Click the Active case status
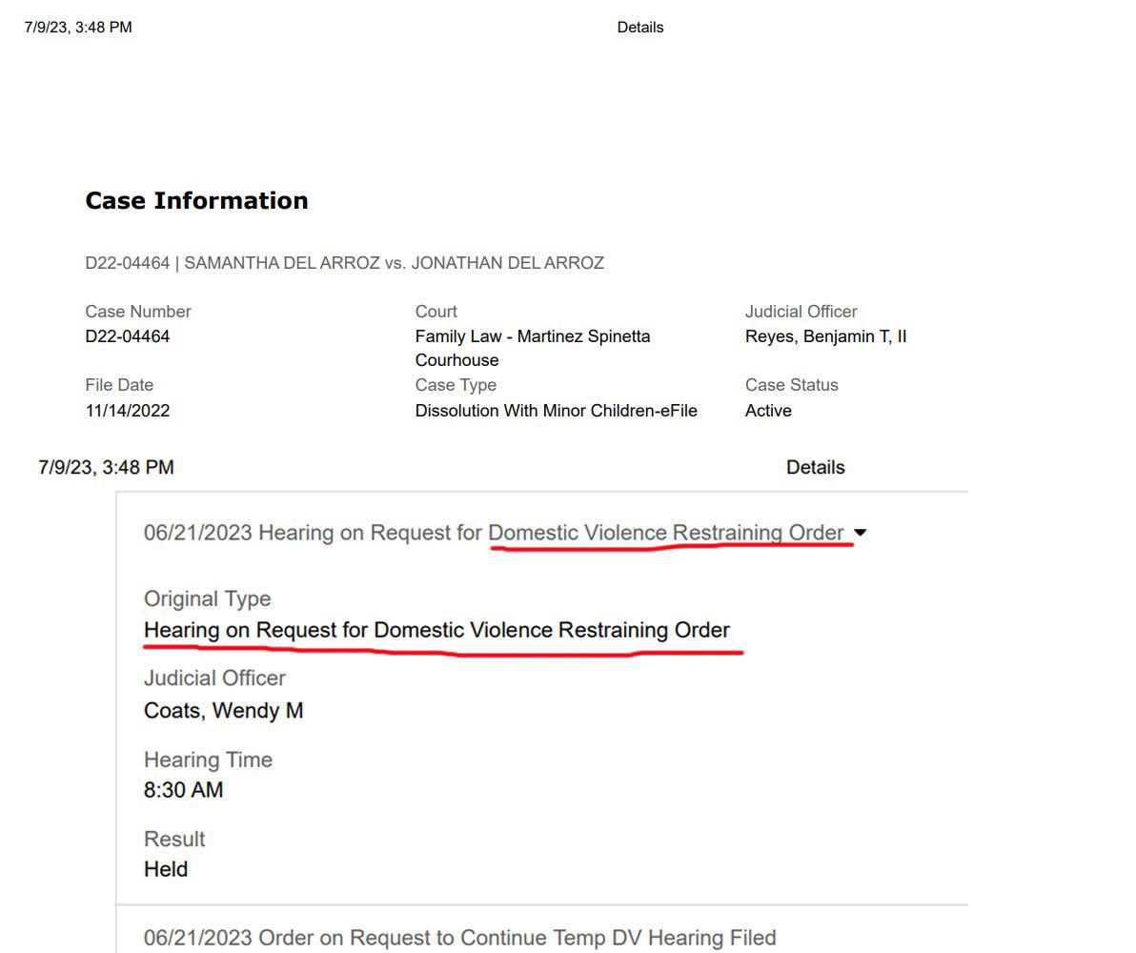The height and width of the screenshot is (953, 1136). (768, 411)
